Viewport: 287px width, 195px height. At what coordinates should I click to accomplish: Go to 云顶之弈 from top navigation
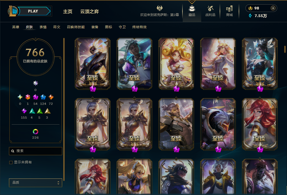(x=90, y=11)
